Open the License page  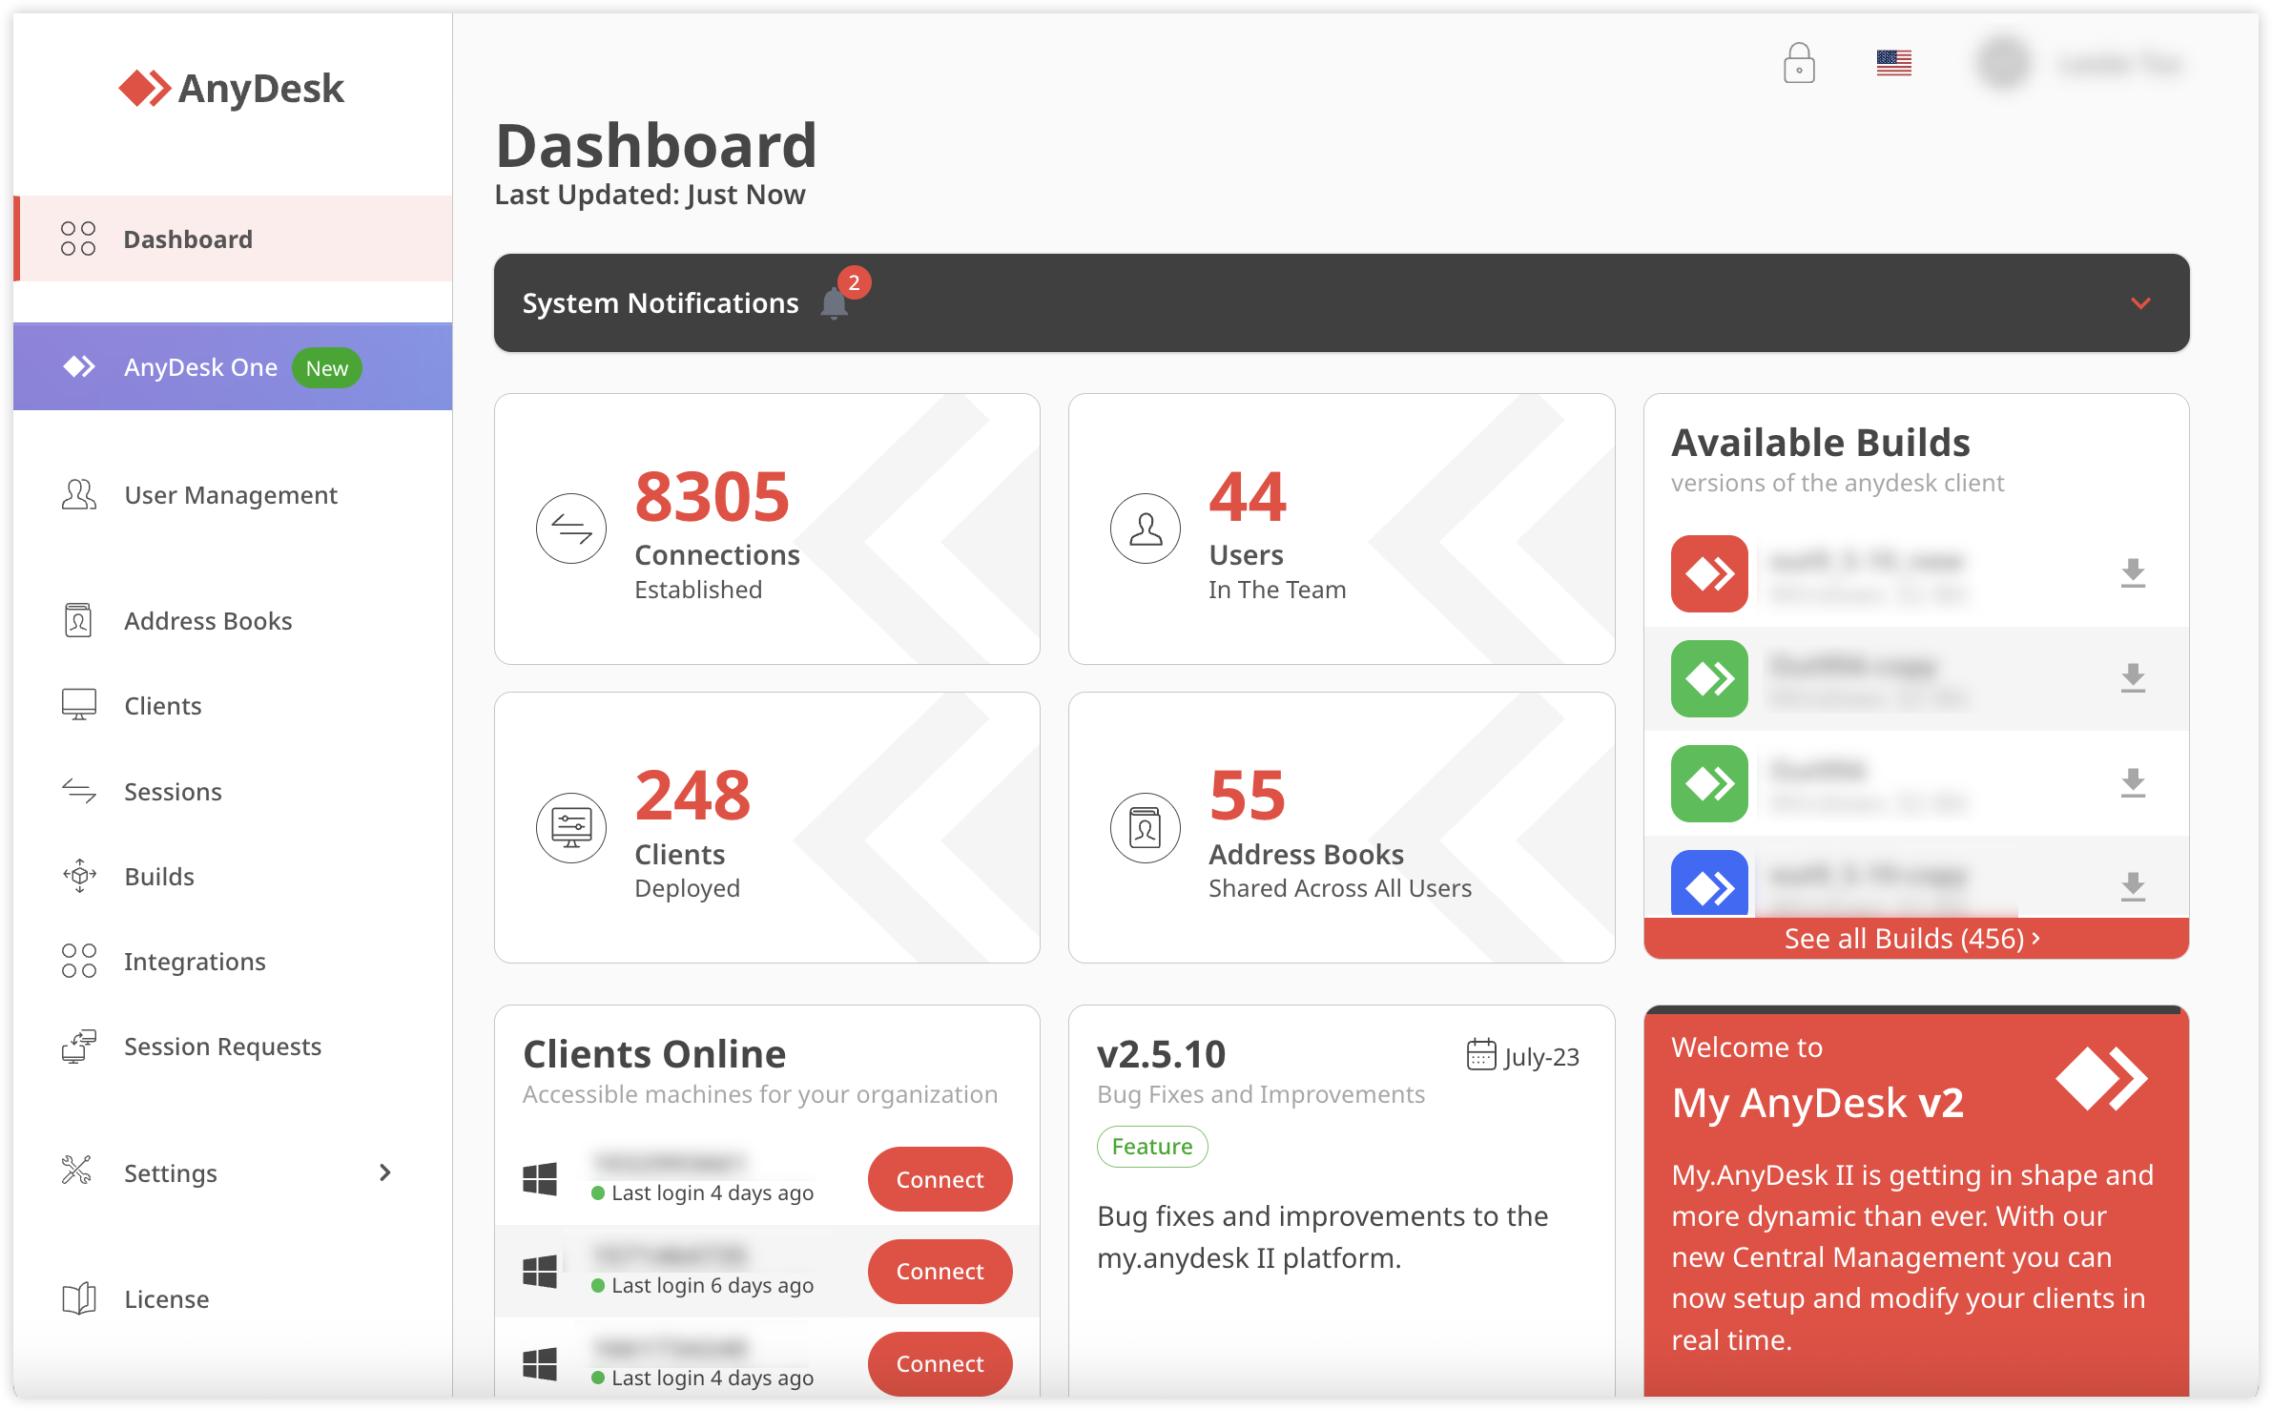pyautogui.click(x=166, y=1298)
